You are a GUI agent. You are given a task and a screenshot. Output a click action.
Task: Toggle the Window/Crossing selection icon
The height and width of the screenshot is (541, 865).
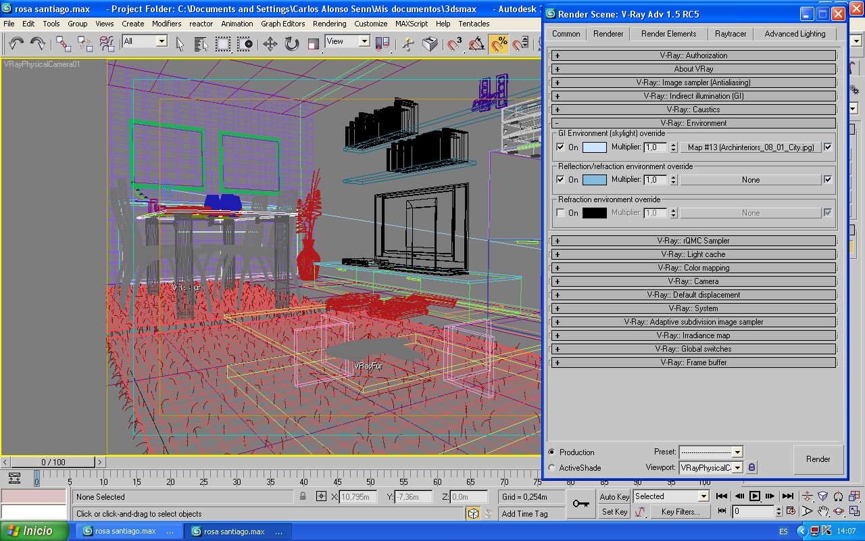click(x=244, y=45)
